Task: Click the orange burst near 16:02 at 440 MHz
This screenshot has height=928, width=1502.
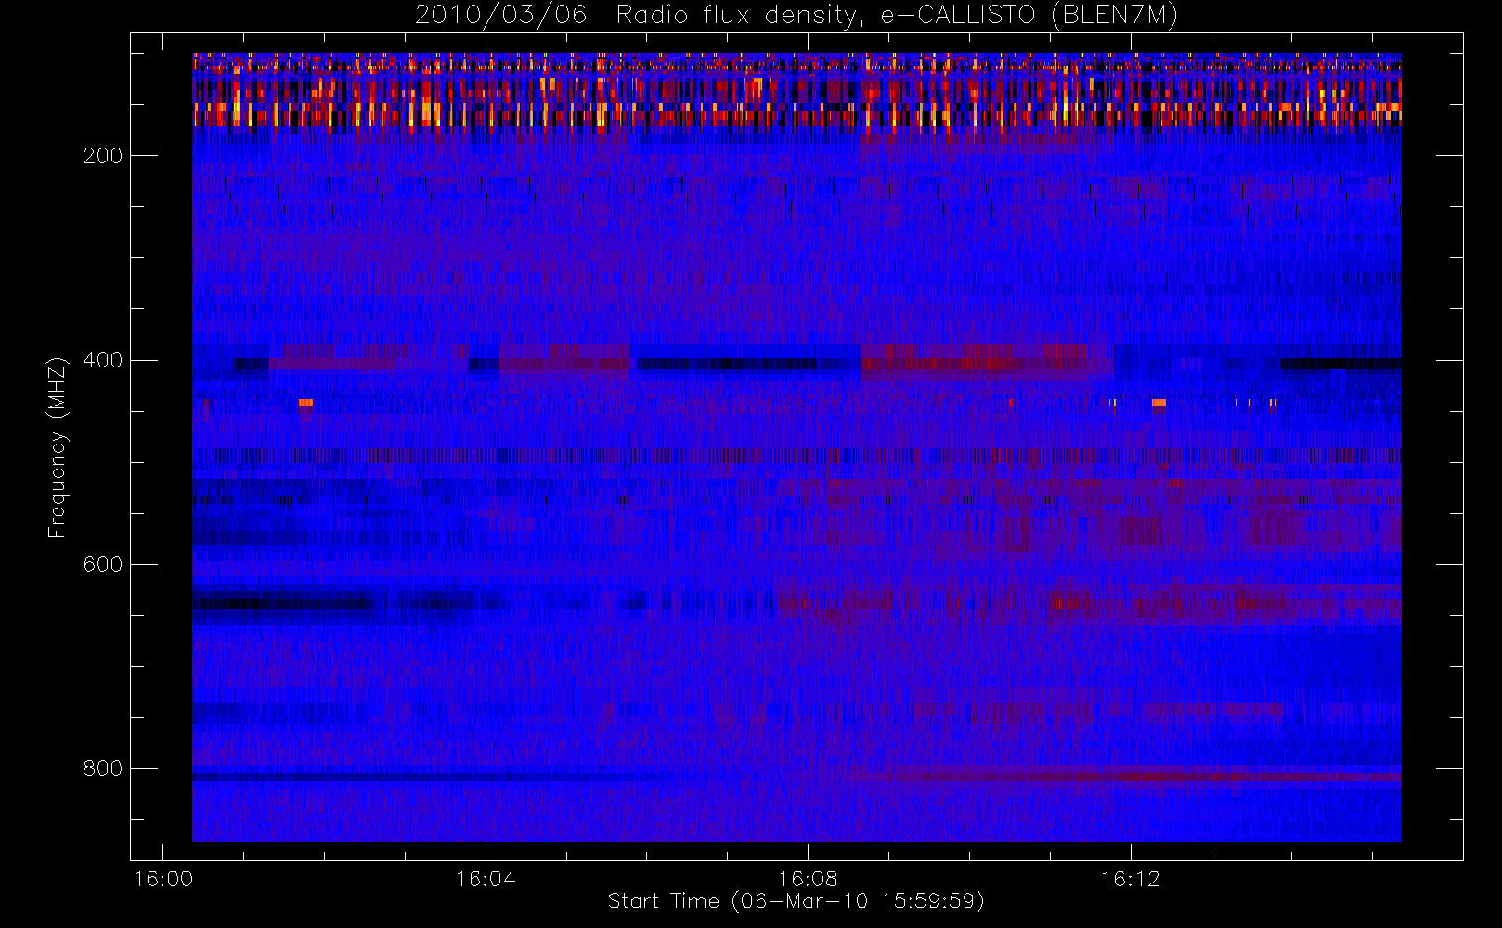Action: (305, 403)
